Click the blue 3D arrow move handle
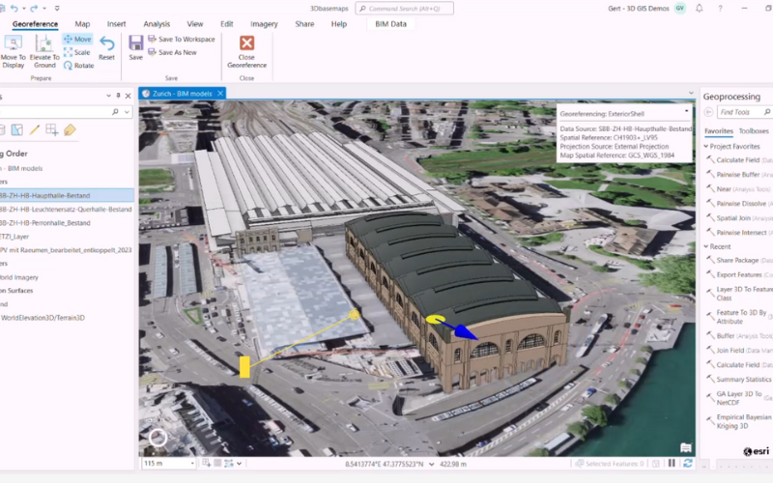This screenshot has height=483, width=773. pos(465,331)
